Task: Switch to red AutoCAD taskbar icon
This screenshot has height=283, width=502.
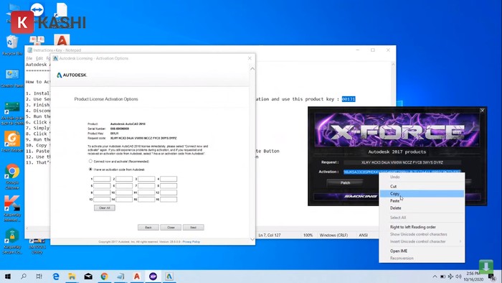Action: click(137, 277)
